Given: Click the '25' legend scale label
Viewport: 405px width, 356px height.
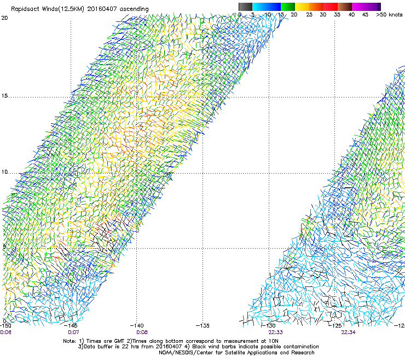Looking at the screenshot, I should click(309, 14).
